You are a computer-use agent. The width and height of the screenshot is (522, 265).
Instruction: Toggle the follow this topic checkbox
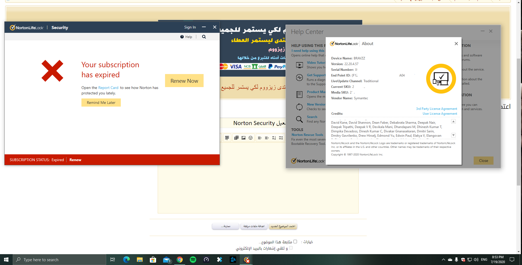click(x=295, y=241)
